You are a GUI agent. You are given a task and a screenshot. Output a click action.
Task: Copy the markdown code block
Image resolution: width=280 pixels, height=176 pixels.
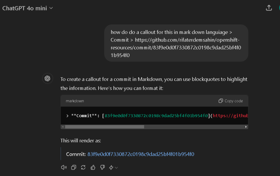pyautogui.click(x=230, y=101)
